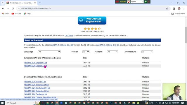Click 'Select for download' header text

(34, 40)
